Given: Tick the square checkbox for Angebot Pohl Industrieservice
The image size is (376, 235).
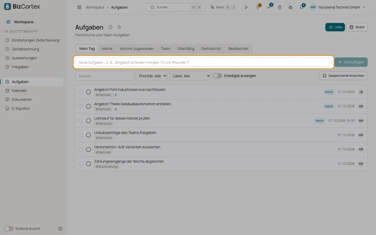Looking at the screenshot, I should 81,92.
